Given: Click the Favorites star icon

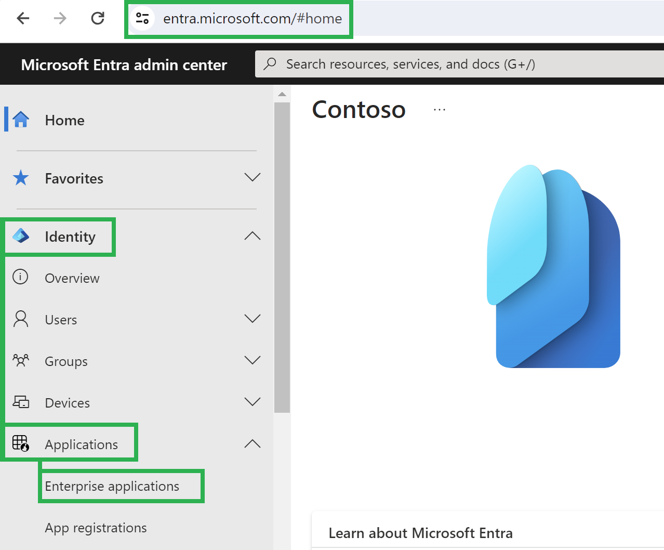Looking at the screenshot, I should pos(21,178).
